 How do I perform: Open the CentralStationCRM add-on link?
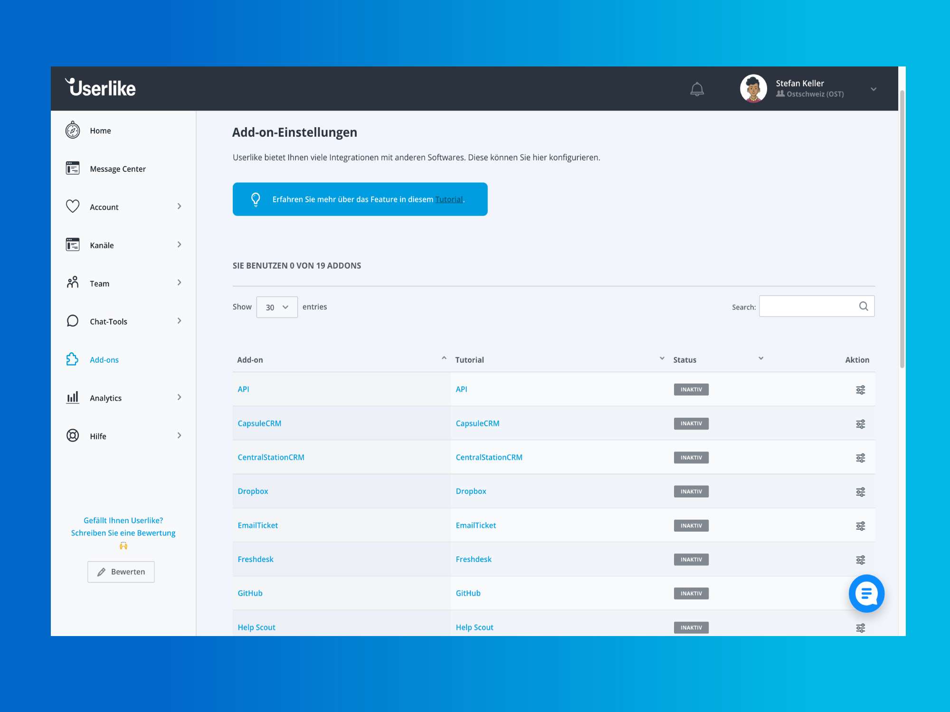click(271, 457)
